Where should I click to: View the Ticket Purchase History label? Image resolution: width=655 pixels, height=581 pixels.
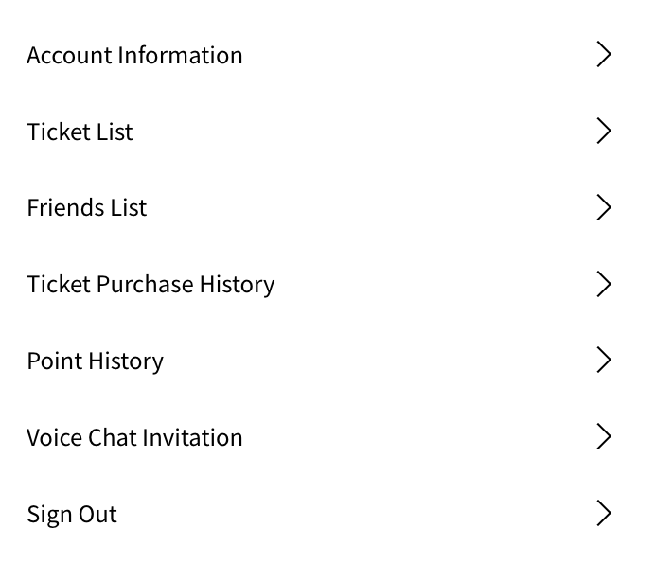[150, 284]
